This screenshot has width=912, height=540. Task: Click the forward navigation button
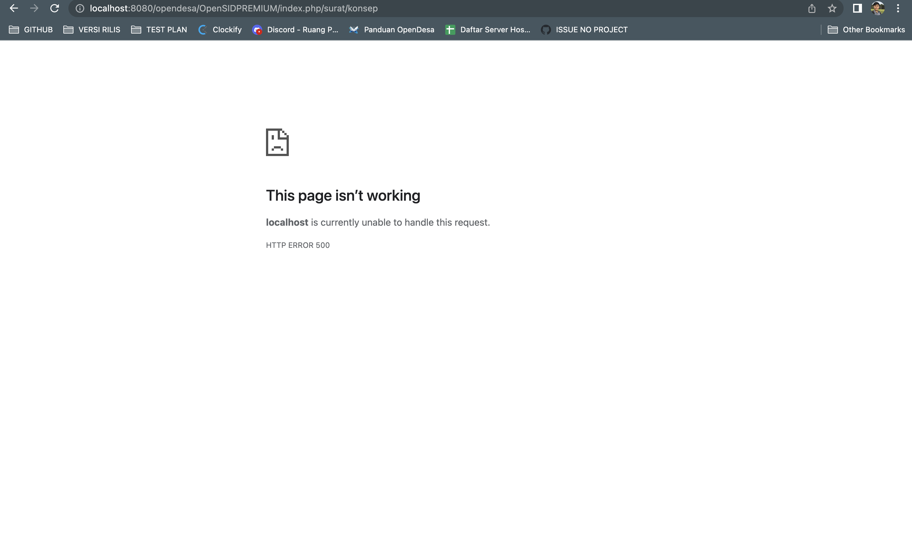[x=34, y=8]
